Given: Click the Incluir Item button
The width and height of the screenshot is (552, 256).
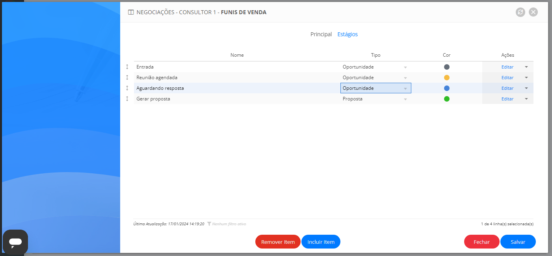Looking at the screenshot, I should (321, 241).
